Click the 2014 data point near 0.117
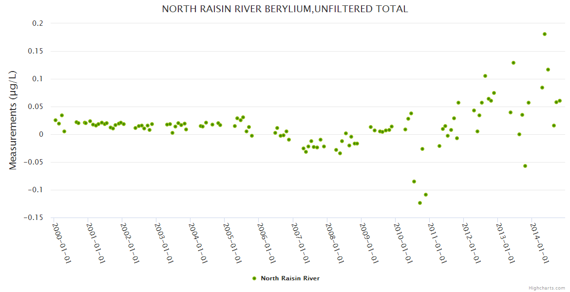 (548, 70)
